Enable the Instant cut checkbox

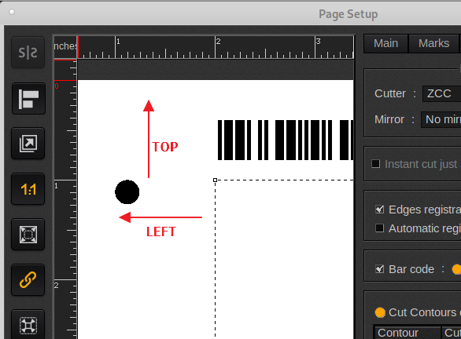[x=375, y=164]
